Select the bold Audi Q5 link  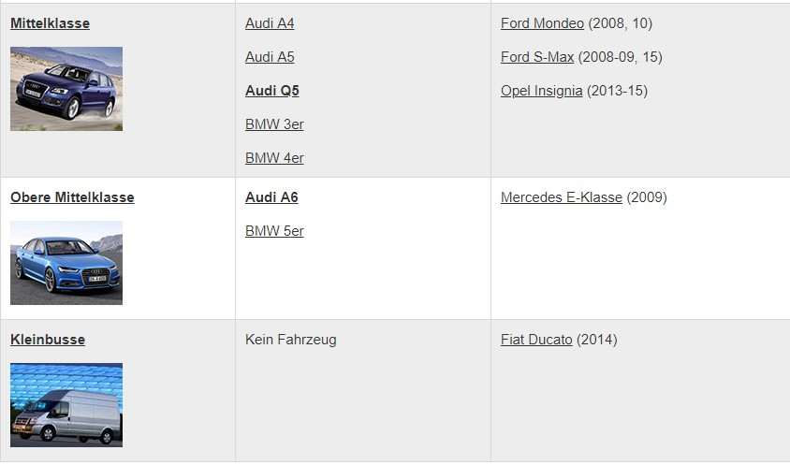pos(272,91)
